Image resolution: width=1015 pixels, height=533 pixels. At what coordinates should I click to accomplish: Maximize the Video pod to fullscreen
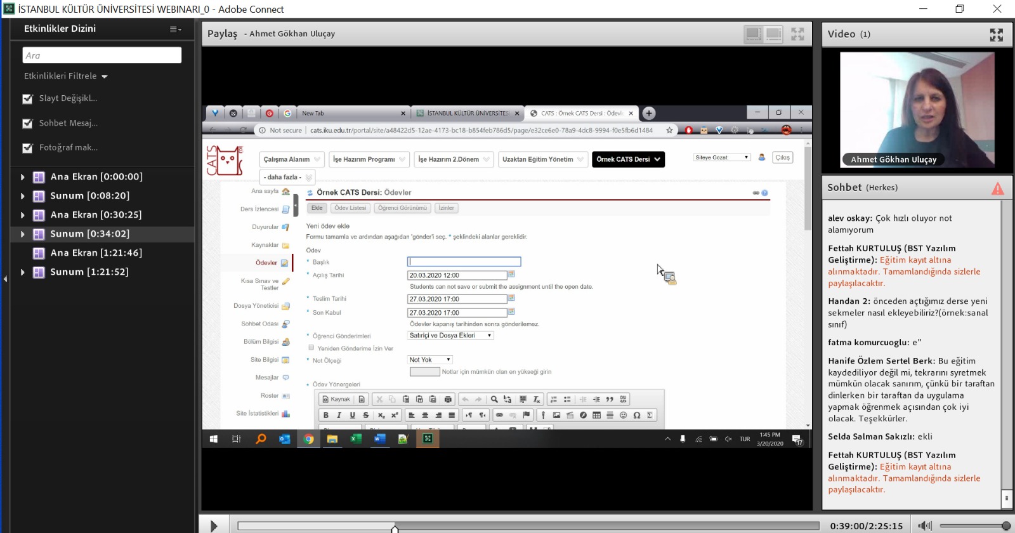point(996,35)
